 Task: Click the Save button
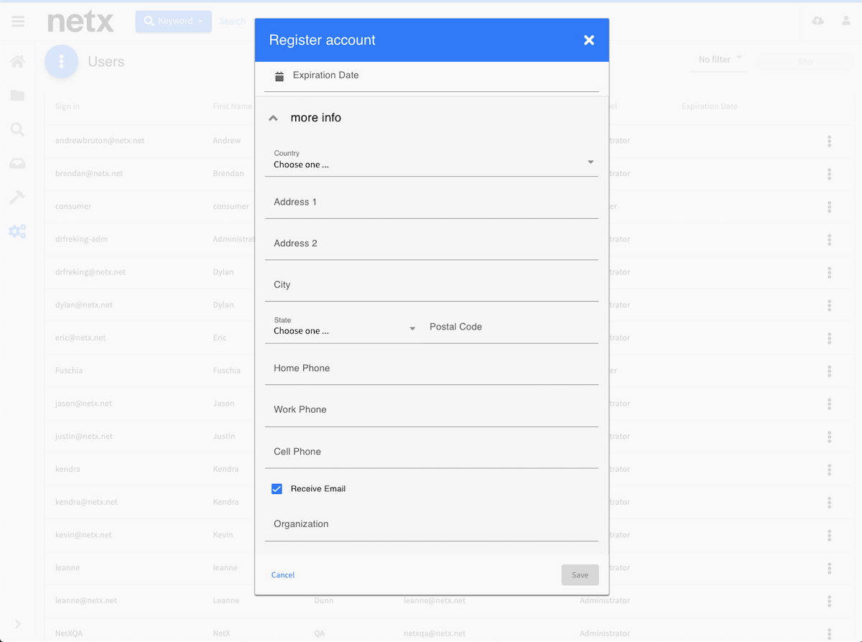pyautogui.click(x=580, y=575)
